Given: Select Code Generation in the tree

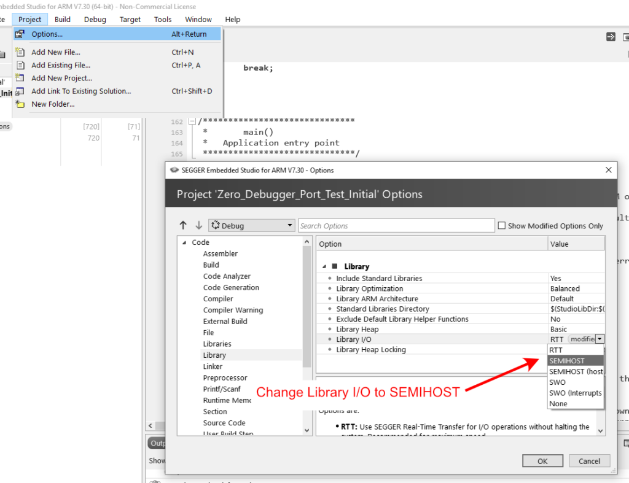Looking at the screenshot, I should coord(231,287).
